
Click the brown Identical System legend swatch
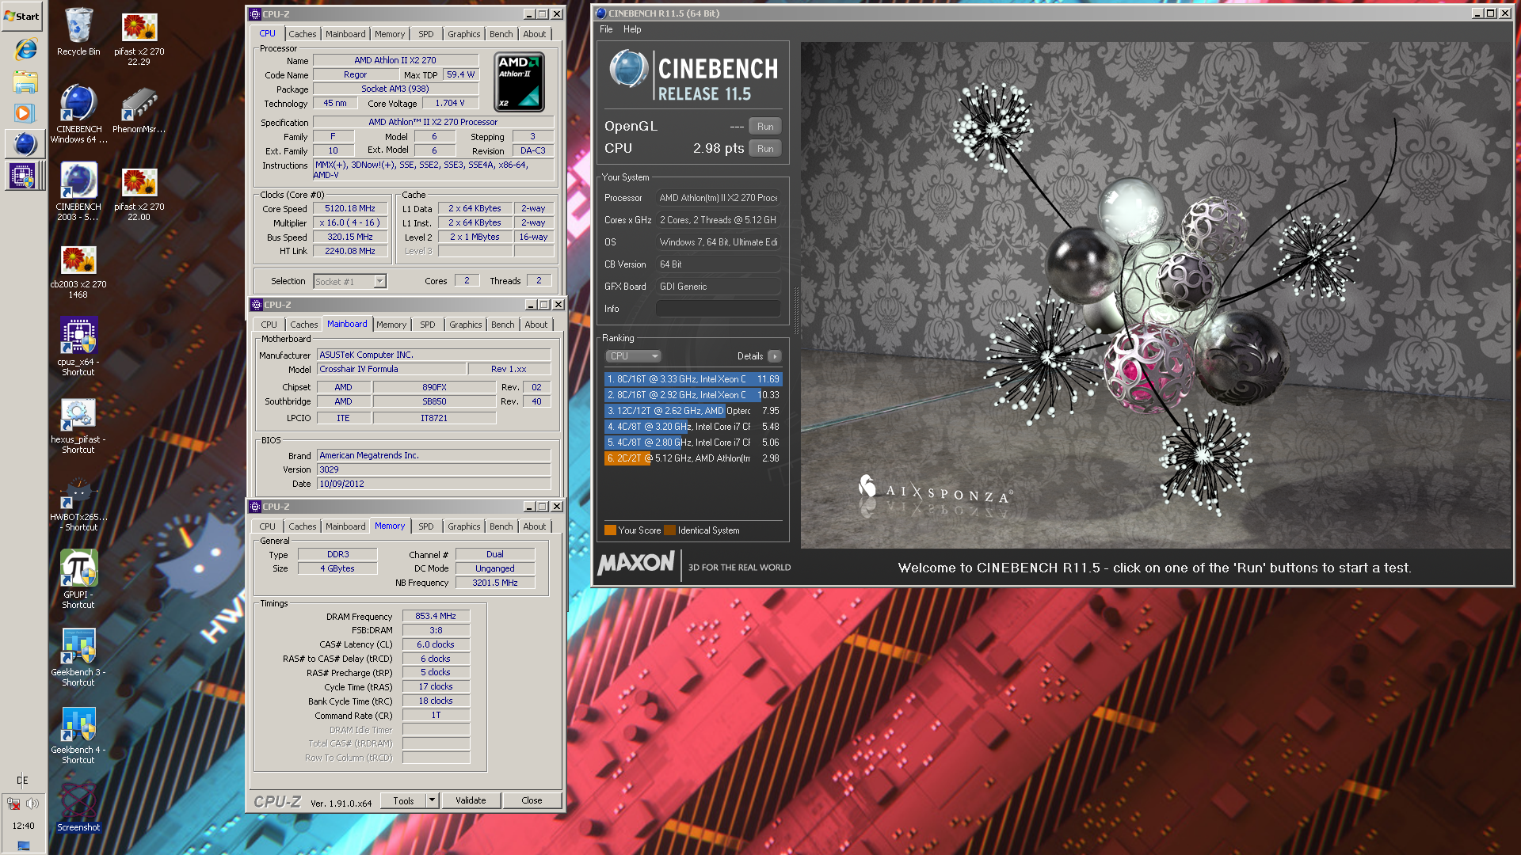(670, 530)
